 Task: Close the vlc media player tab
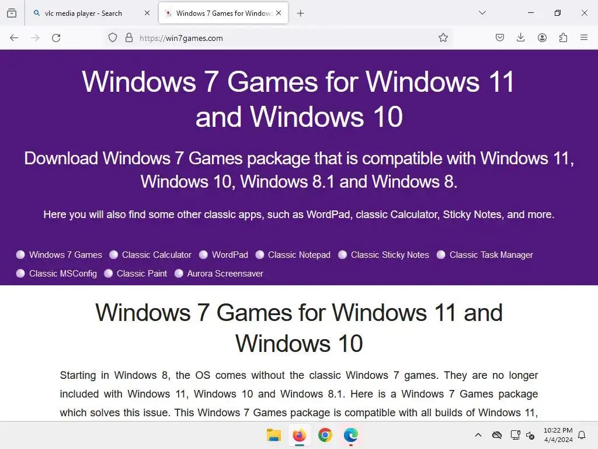147,13
